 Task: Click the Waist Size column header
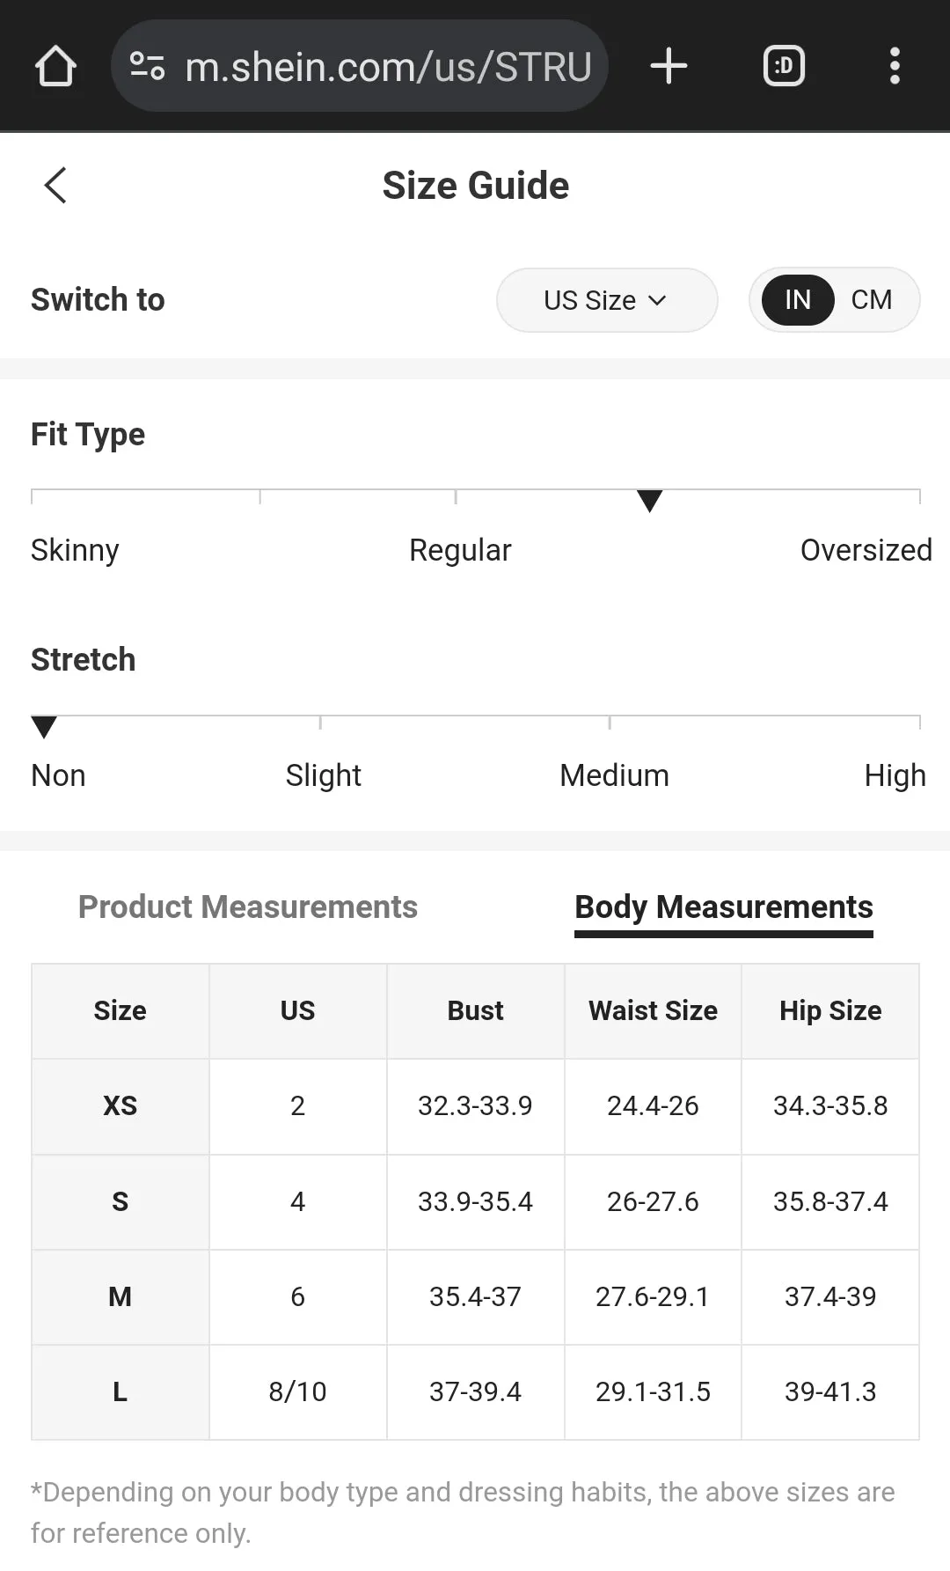coord(653,1011)
